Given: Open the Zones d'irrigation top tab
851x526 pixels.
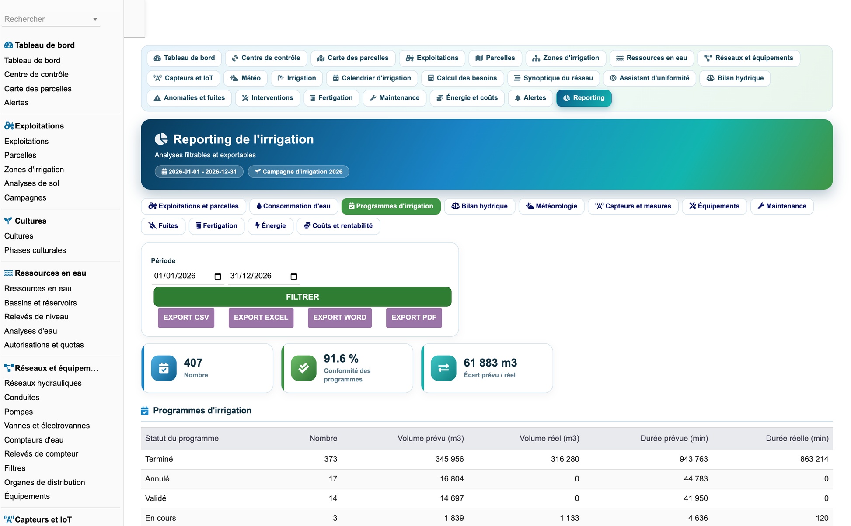Looking at the screenshot, I should click(565, 58).
